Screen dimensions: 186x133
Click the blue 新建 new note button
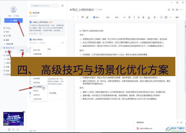13,20
